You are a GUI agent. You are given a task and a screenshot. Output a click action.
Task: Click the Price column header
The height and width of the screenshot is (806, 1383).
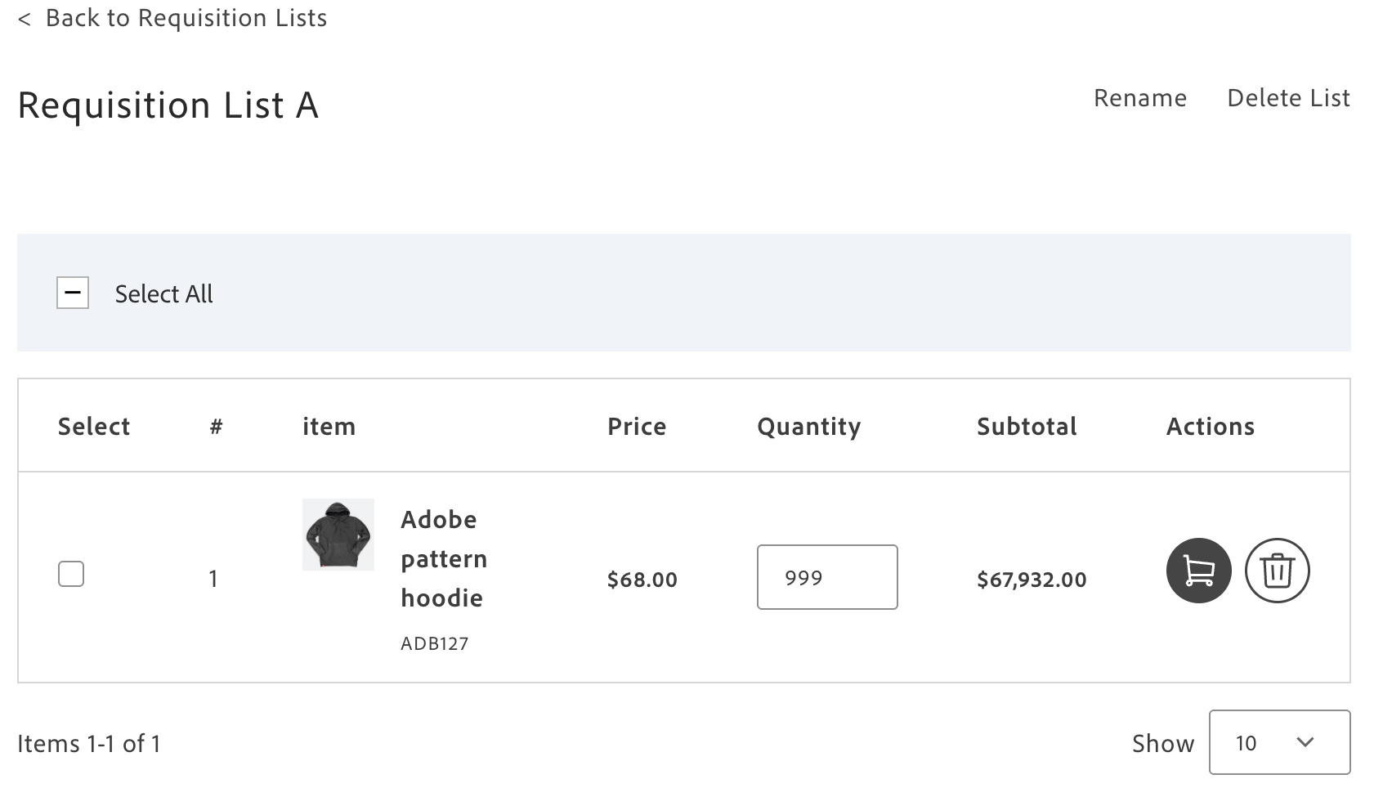pyautogui.click(x=637, y=426)
